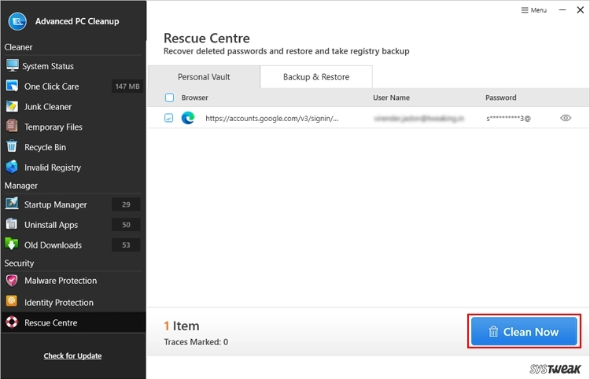Open Startup Manager icon
The image size is (590, 379).
click(x=12, y=204)
